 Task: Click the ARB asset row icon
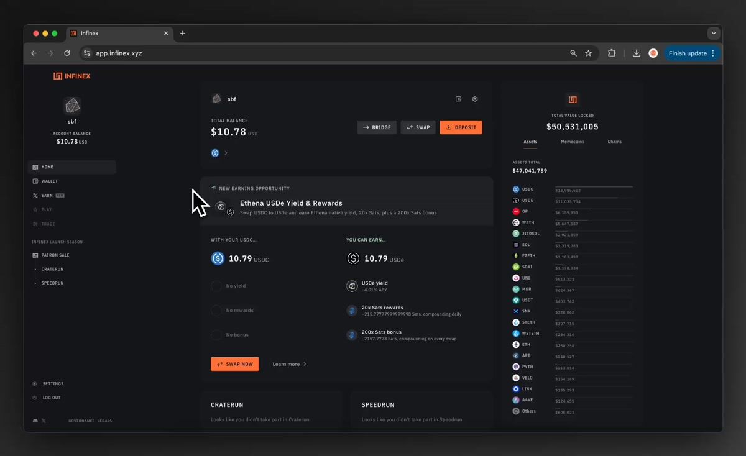(x=516, y=356)
